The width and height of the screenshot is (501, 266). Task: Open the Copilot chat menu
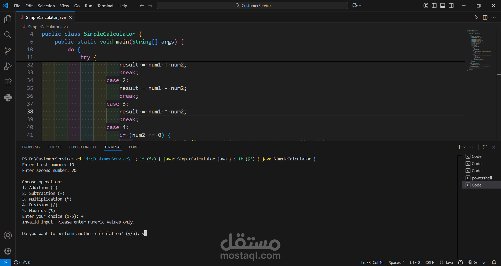(x=357, y=5)
